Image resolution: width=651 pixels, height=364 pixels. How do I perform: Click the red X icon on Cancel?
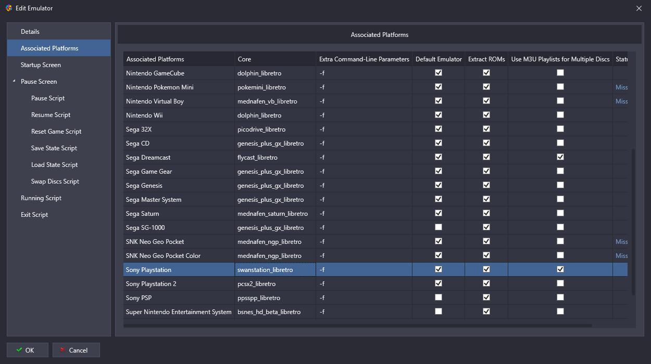pyautogui.click(x=62, y=350)
